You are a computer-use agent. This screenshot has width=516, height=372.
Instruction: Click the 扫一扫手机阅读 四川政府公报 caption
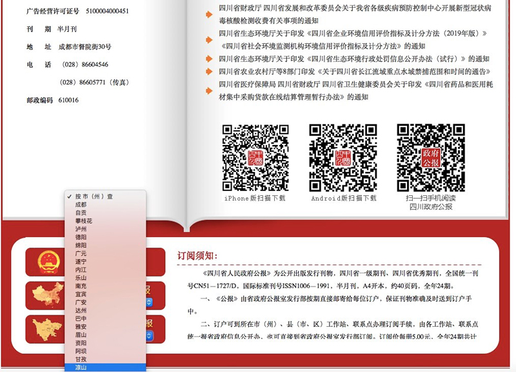click(x=431, y=202)
